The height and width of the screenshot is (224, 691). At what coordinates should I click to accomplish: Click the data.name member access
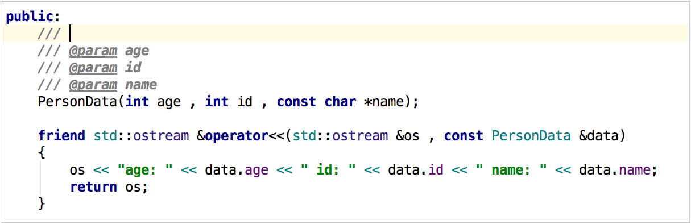(x=614, y=170)
